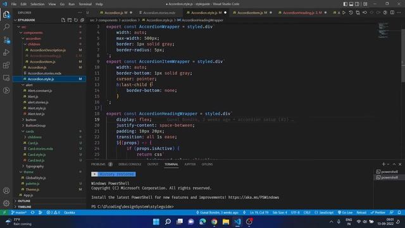
Task: Click master branch in status bar
Action: click(19, 213)
